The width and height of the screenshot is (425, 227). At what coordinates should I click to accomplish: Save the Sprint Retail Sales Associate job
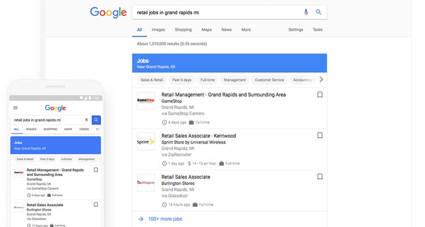point(320,136)
